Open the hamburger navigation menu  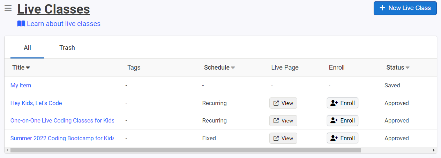tap(8, 8)
